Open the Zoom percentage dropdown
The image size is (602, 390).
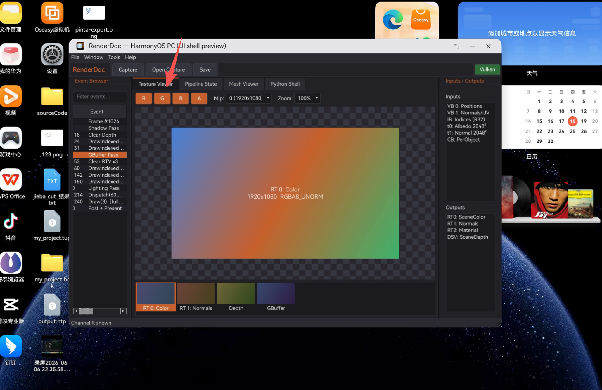click(x=307, y=98)
